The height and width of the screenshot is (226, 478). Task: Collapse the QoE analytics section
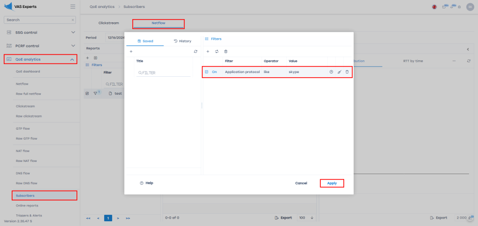[73, 59]
